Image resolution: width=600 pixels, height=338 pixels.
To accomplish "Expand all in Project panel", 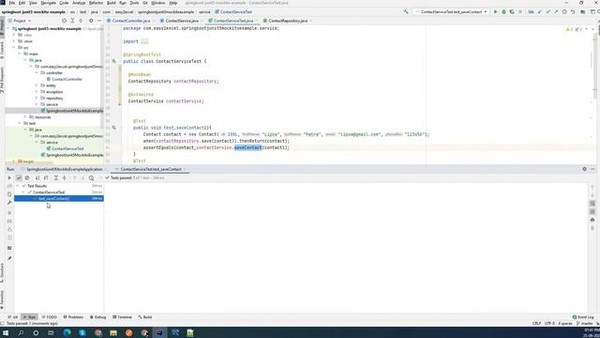I will point(72,21).
